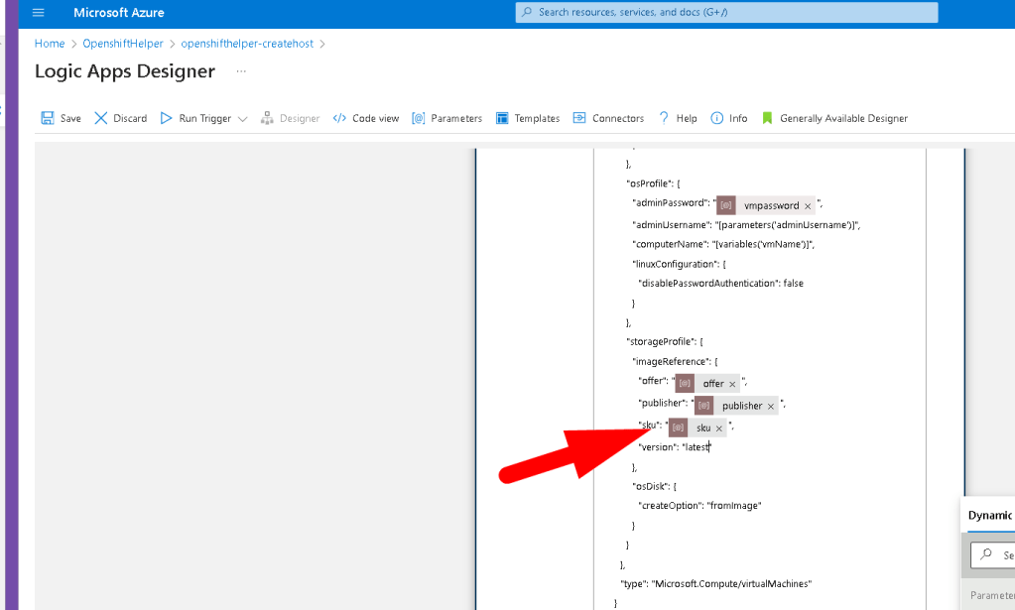Viewport: 1015px width, 610px height.
Task: Switch to Designer view
Action: coord(290,118)
